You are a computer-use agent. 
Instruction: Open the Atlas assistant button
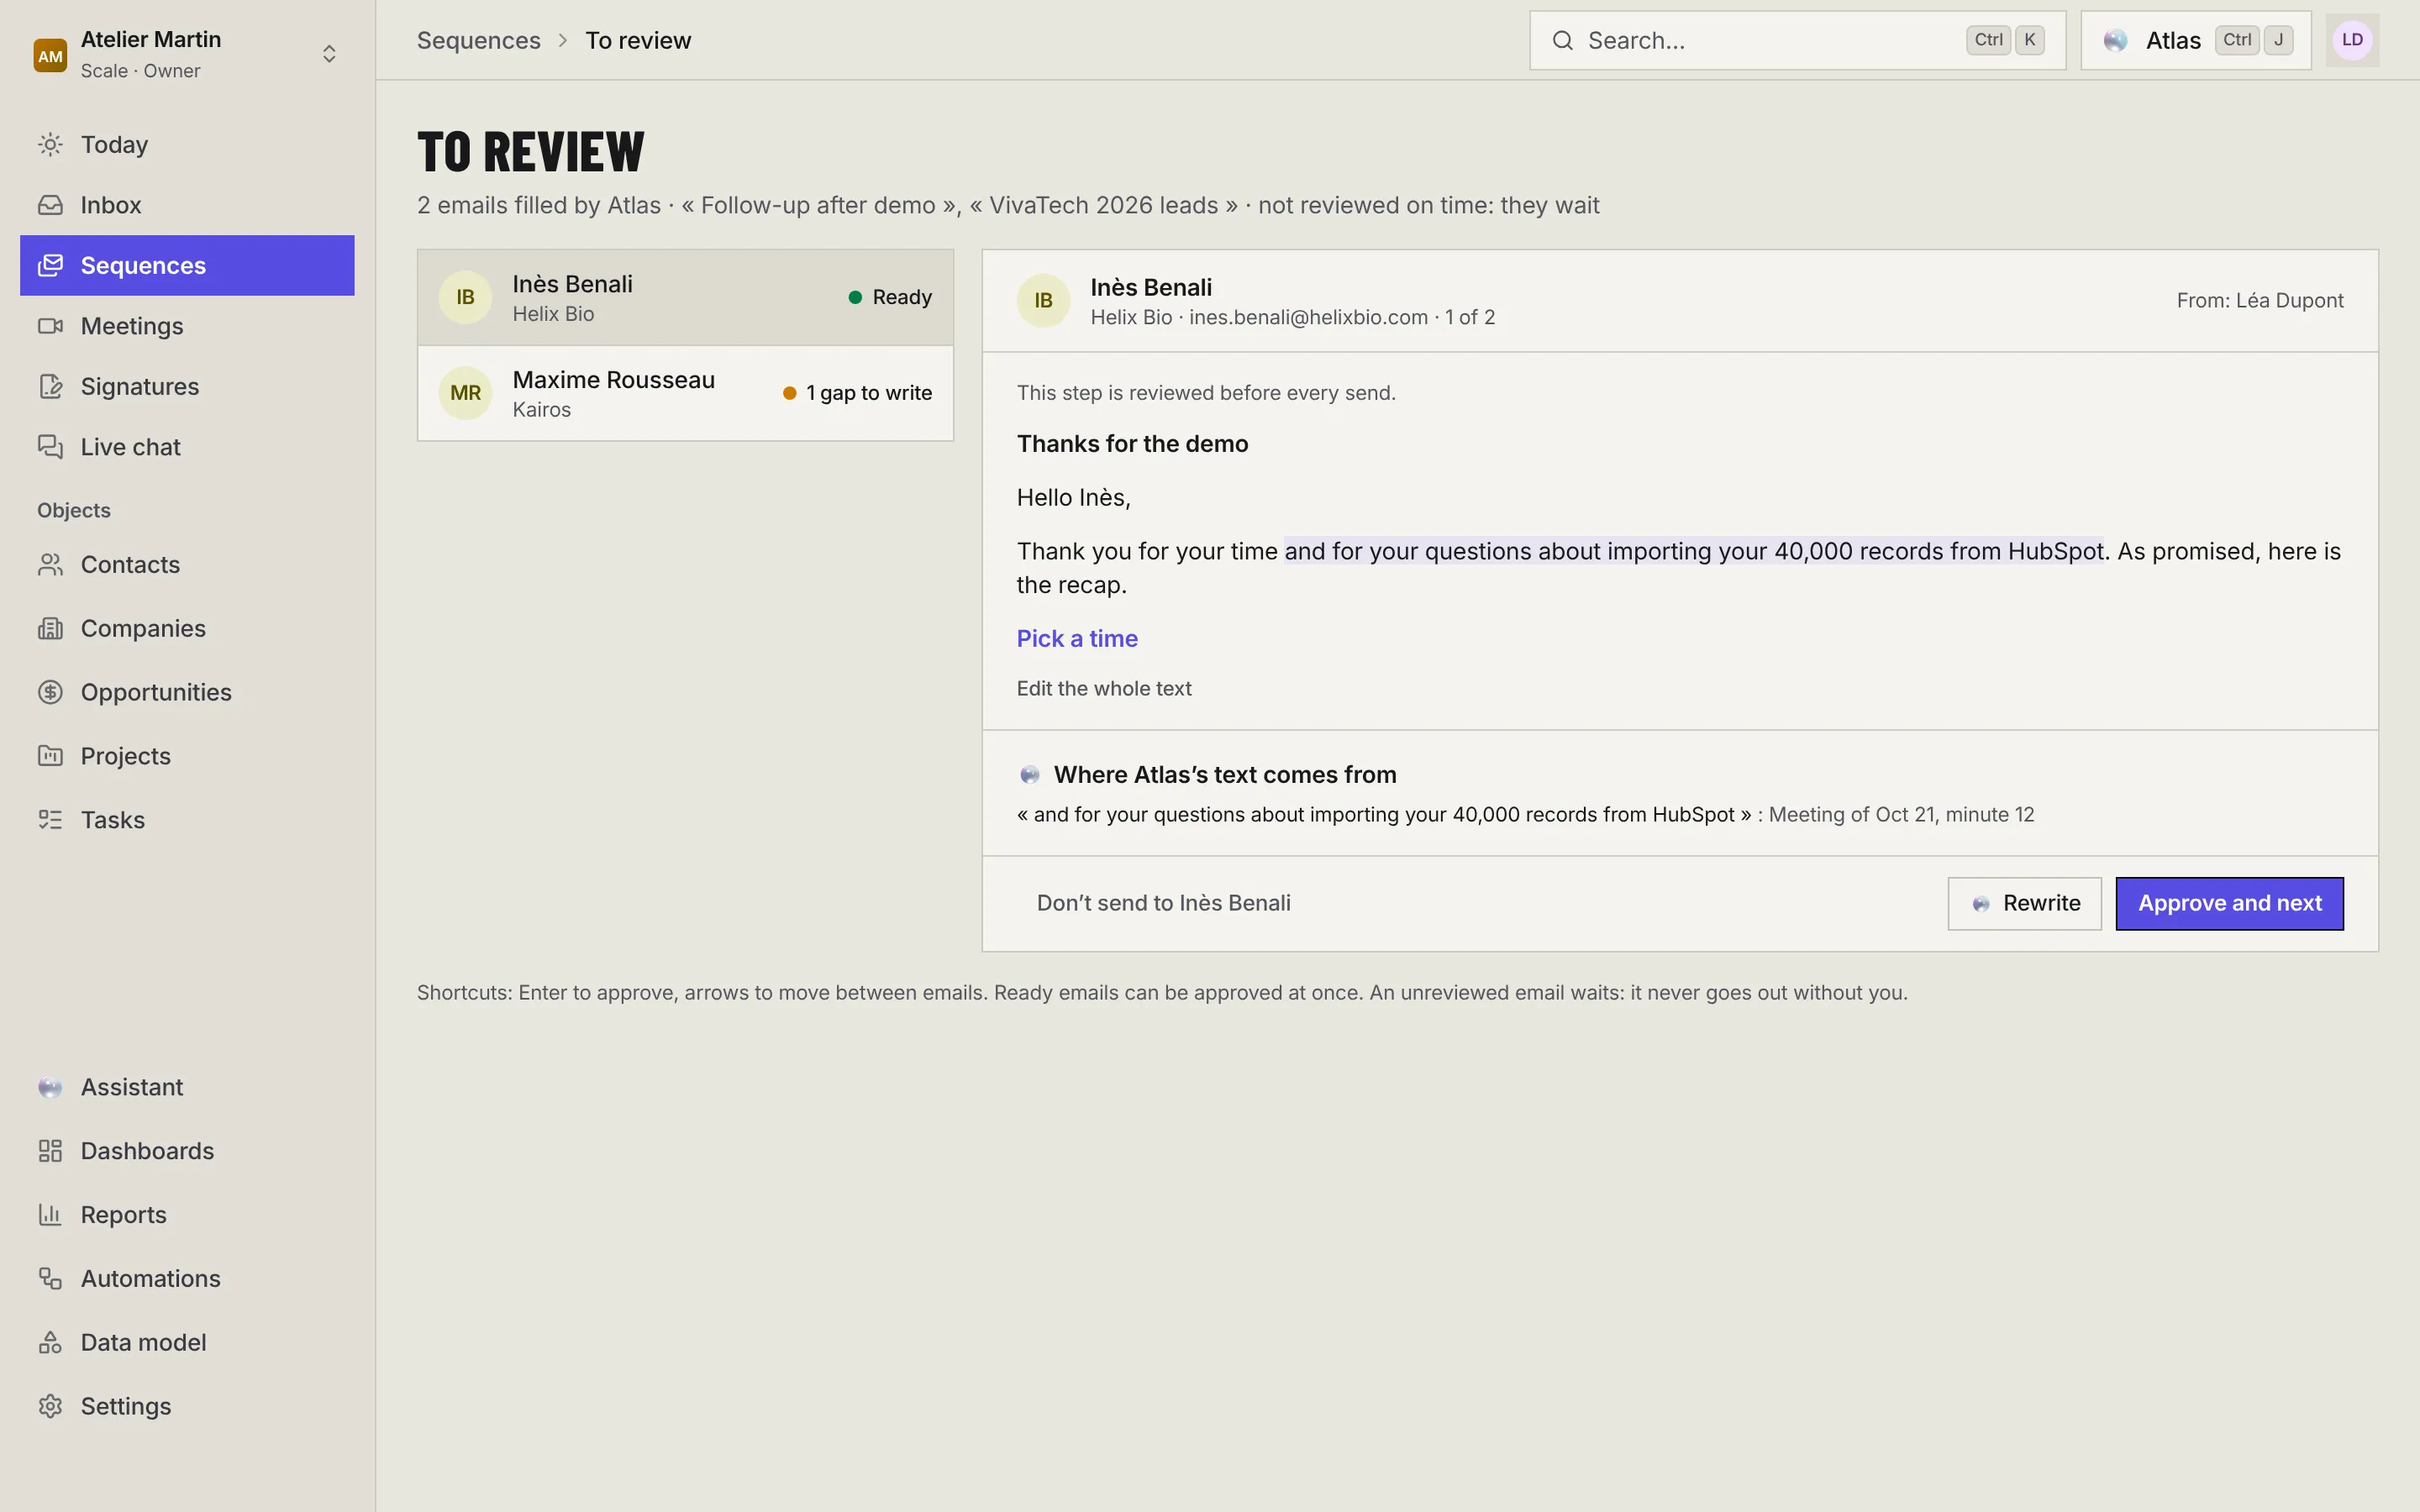click(x=2196, y=40)
